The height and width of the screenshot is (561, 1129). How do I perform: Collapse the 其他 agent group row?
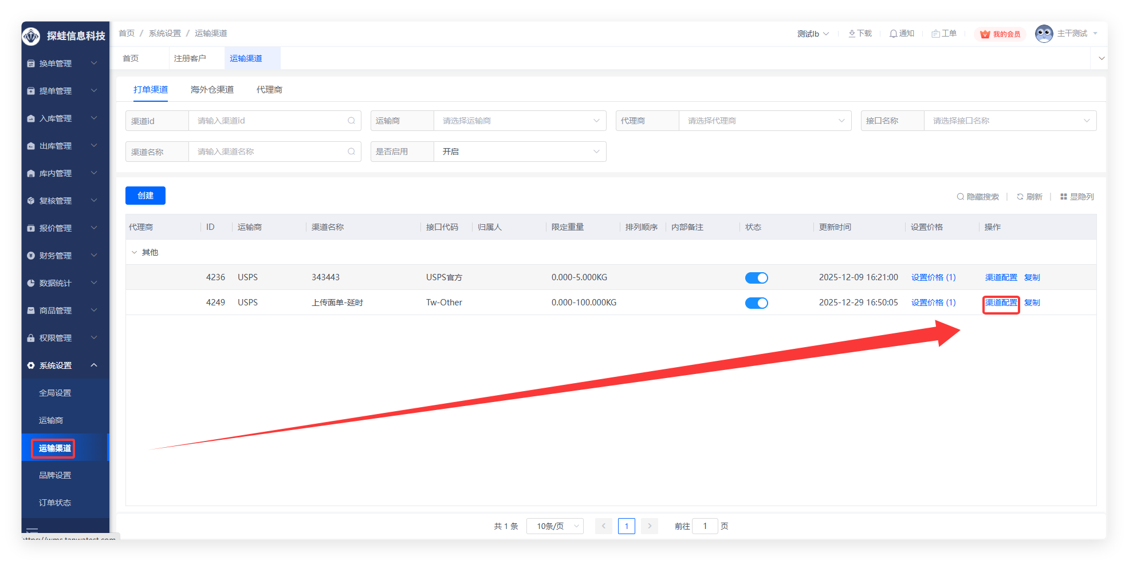pos(135,252)
